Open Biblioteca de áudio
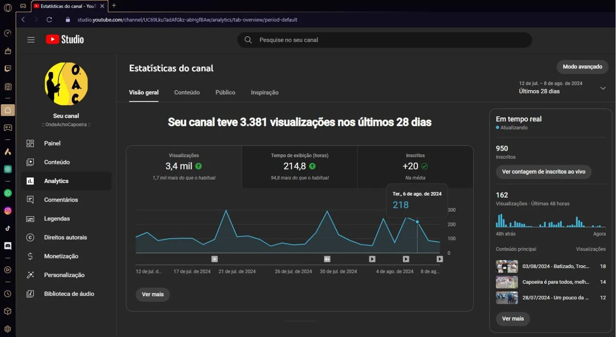Image resolution: width=616 pixels, height=337 pixels. (69, 294)
